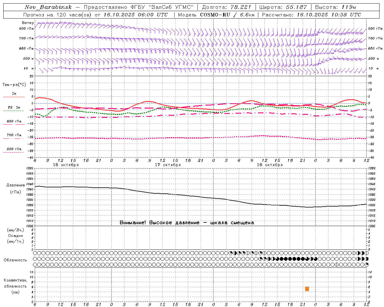The image size is (384, 307).
Task: Select the 500 гПа temperature legend label
Action: click(14, 149)
